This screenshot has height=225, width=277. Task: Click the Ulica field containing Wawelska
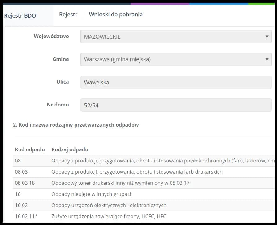[175, 83]
